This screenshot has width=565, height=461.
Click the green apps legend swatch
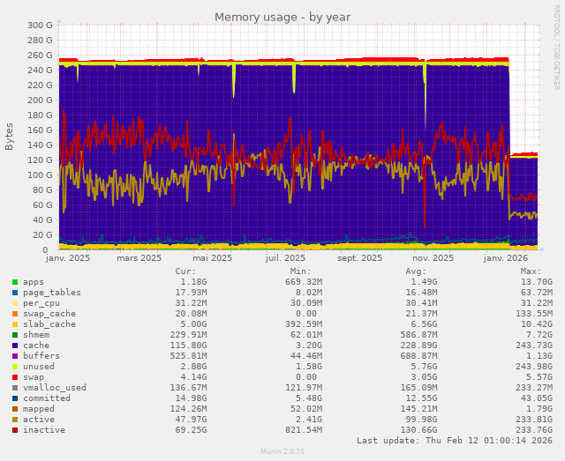(14, 282)
